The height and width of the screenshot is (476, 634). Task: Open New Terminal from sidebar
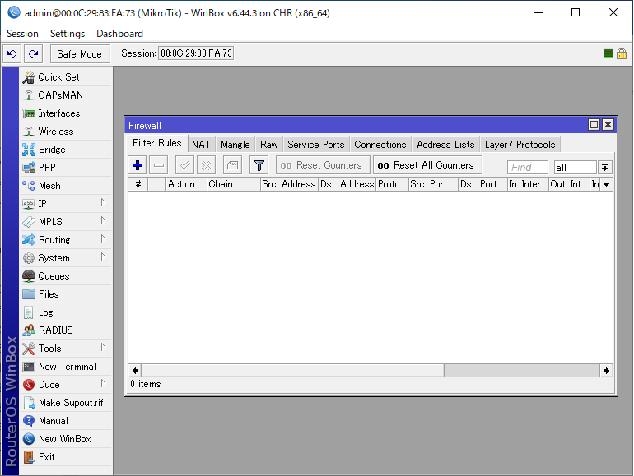click(66, 367)
